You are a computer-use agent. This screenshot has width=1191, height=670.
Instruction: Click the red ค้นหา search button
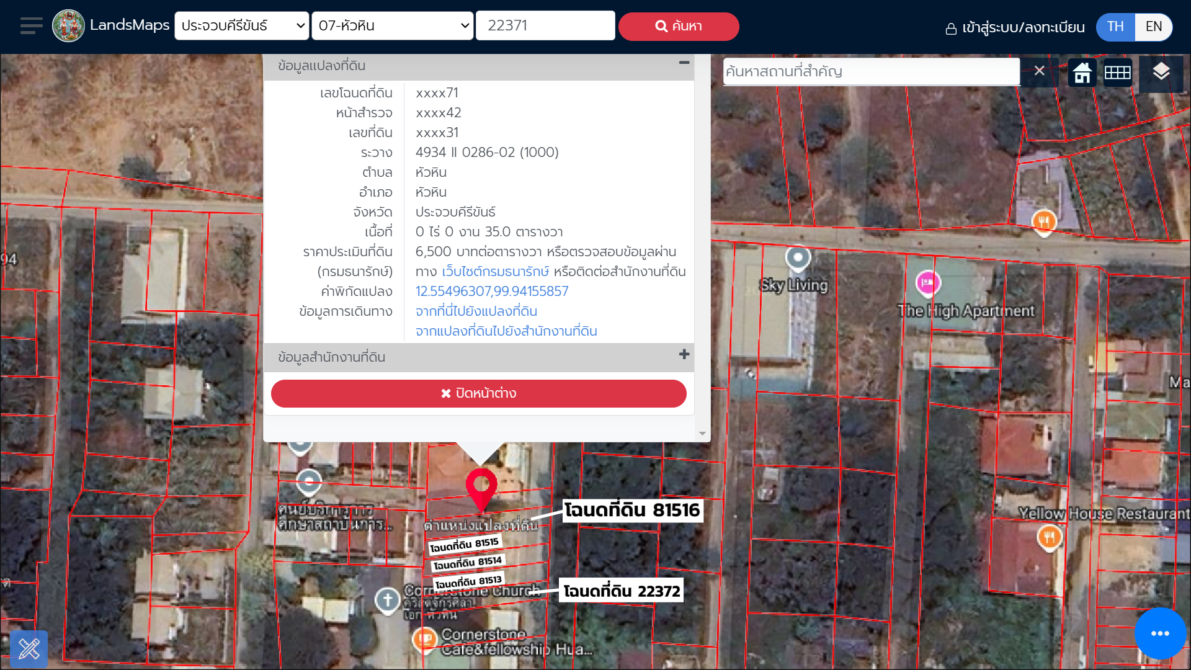pos(679,26)
